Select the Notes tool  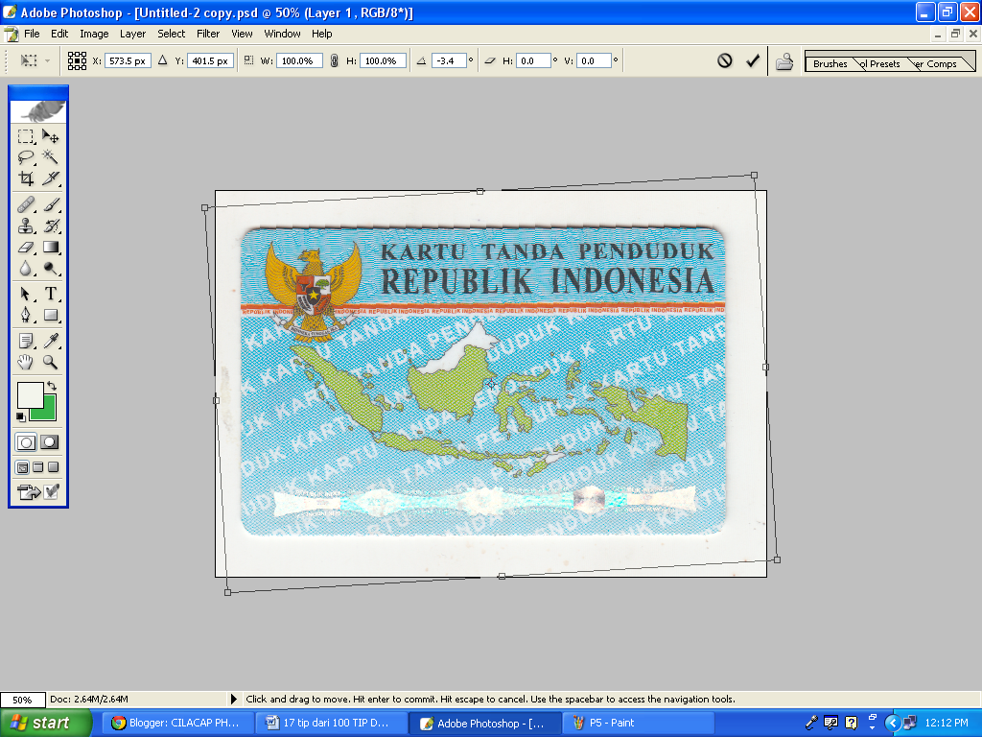tap(26, 341)
